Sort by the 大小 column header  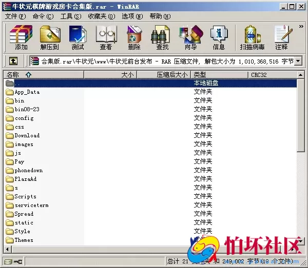[110, 75]
